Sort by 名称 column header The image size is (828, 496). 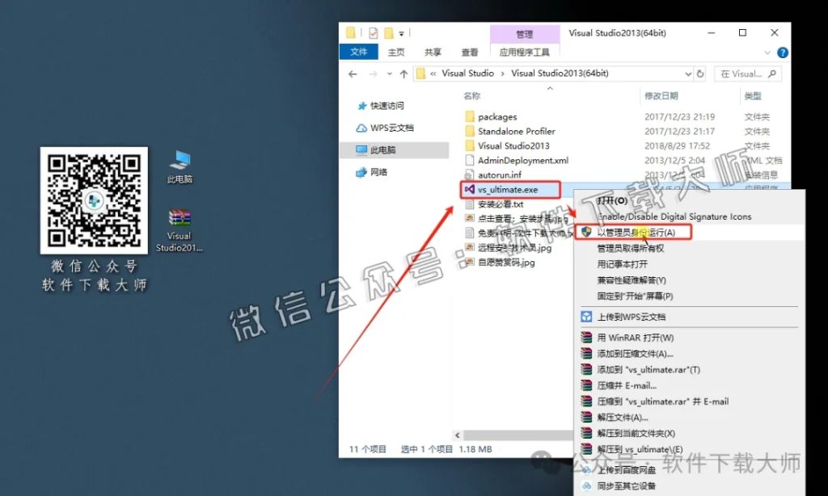pos(471,96)
